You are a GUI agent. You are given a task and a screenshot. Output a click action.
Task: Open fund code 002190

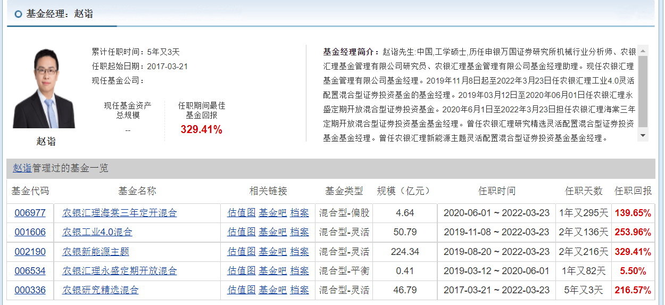[x=30, y=252]
